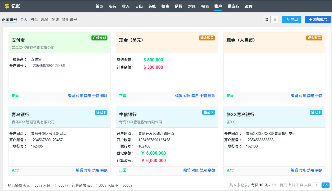The image size is (332, 191).
Task: Edit the 中信银行 account
Action: (x=187, y=170)
